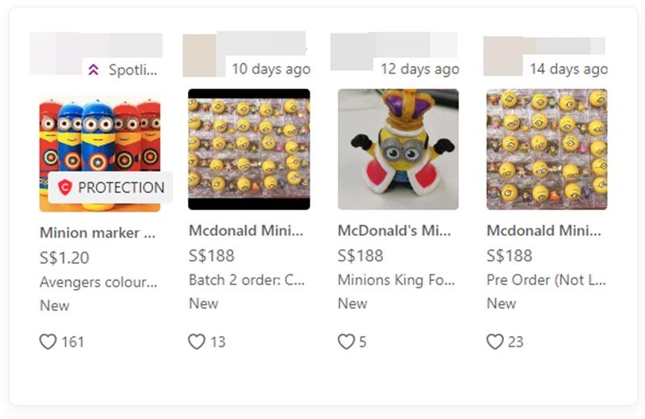645x419 pixels.
Task: Tap the heart icon with 13 likes
Action: 197,341
